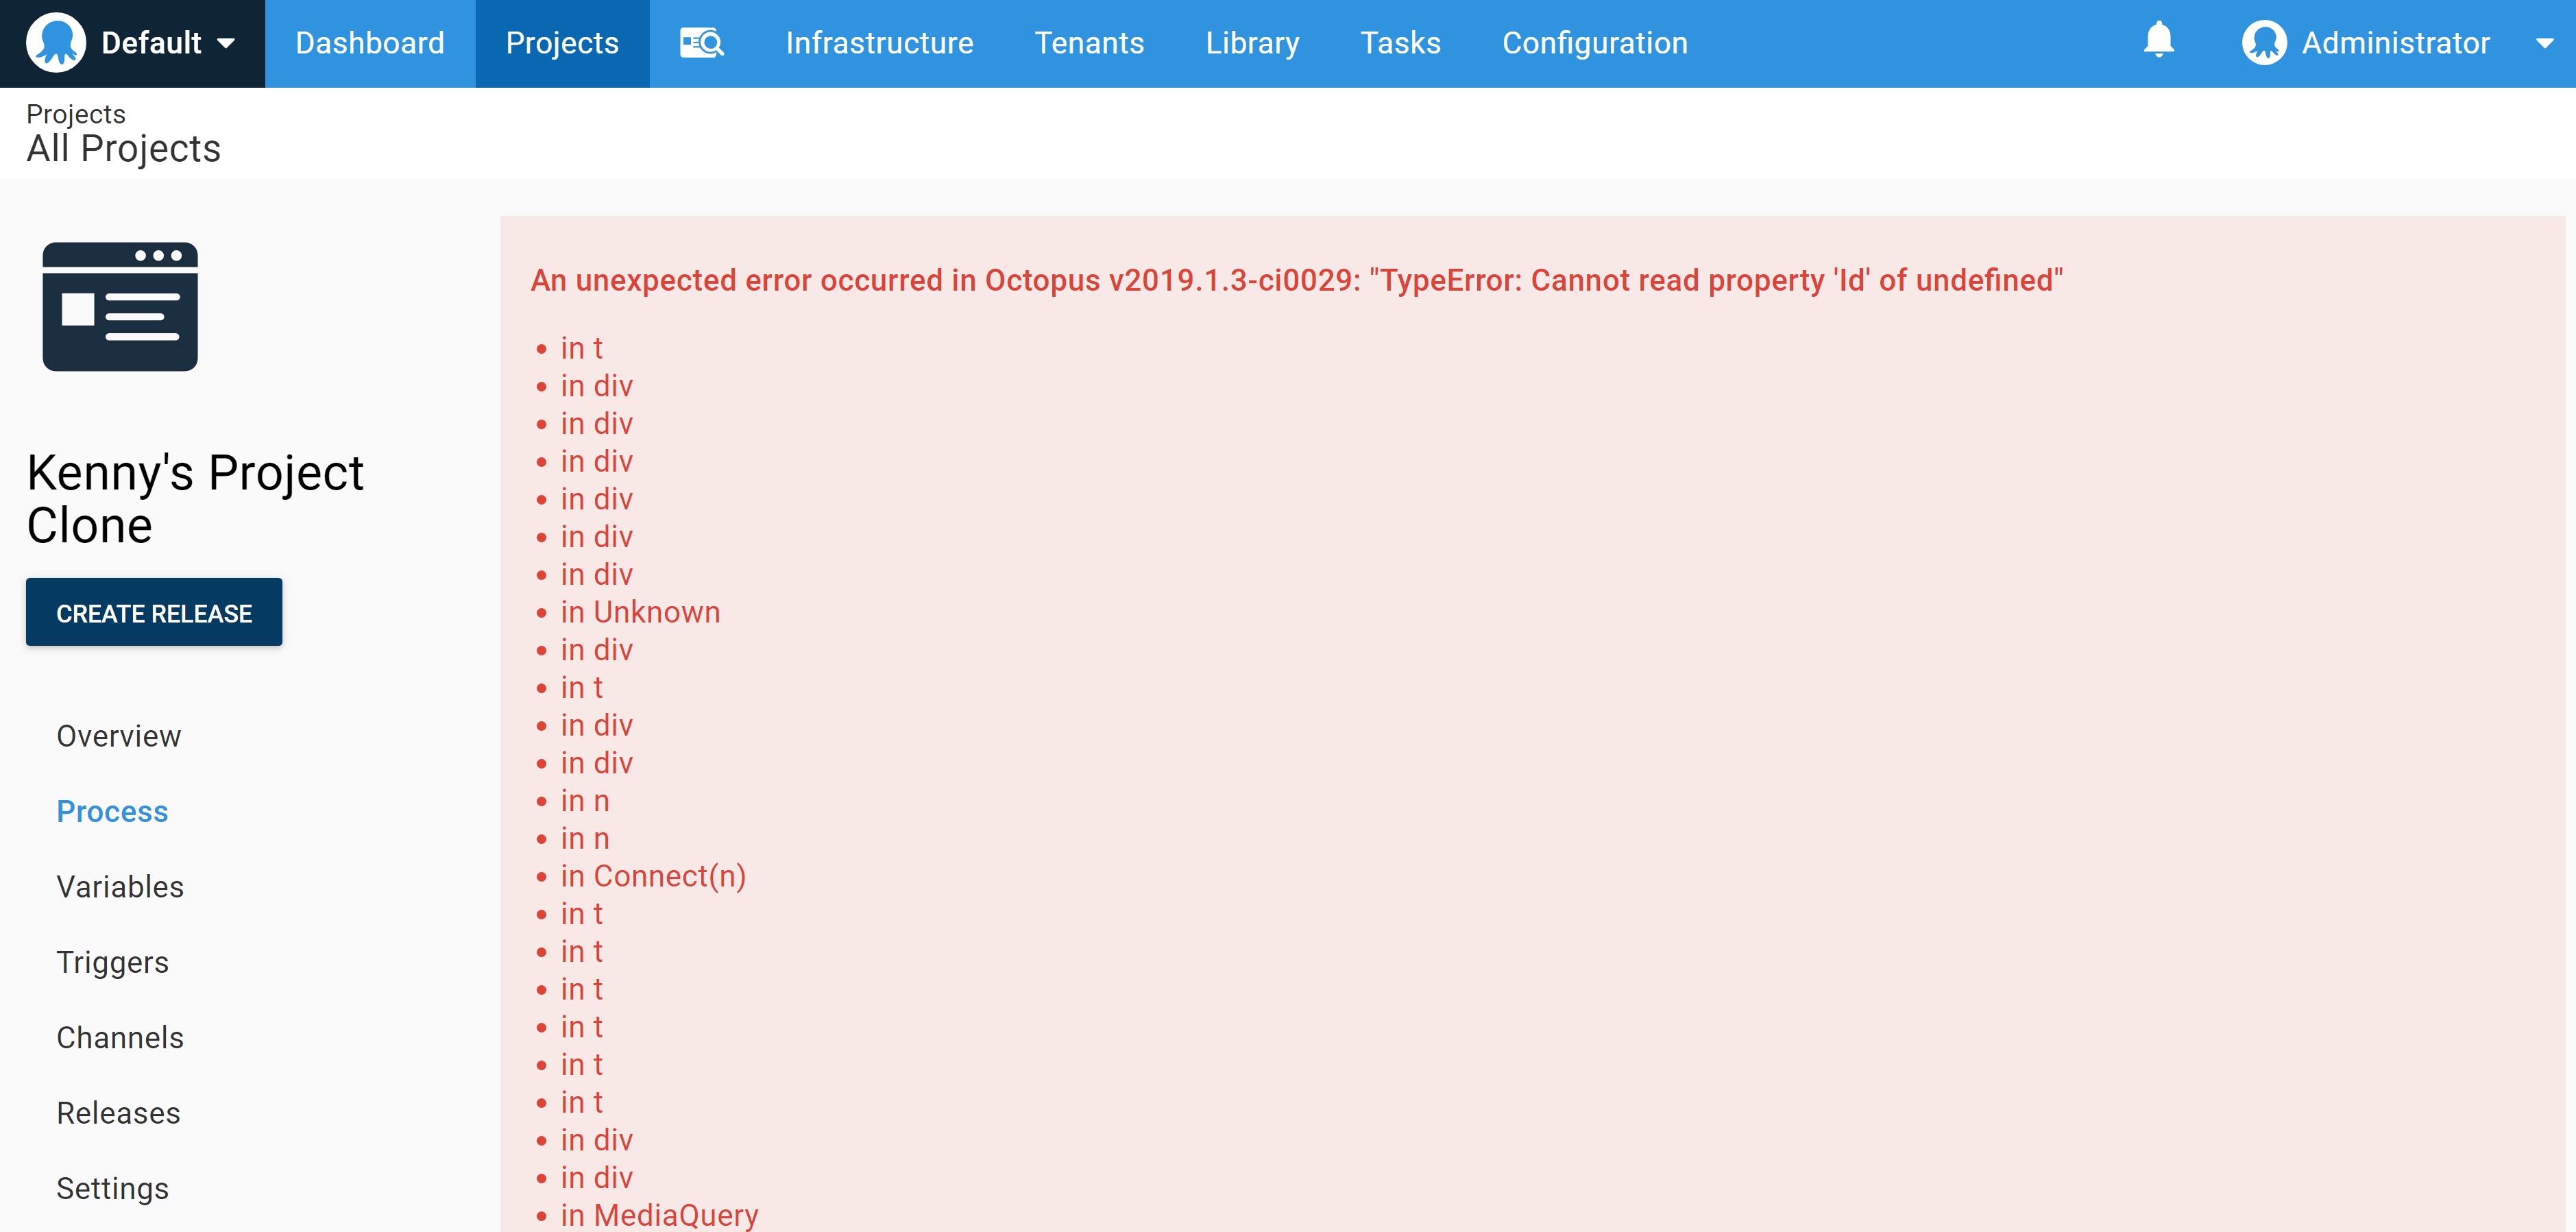Open Variables in the sidebar
This screenshot has width=2576, height=1232.
pos(120,887)
